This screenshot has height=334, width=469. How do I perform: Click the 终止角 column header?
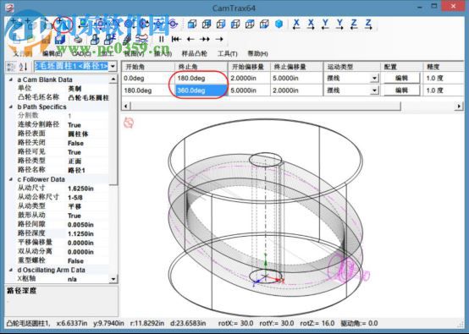tap(201, 67)
